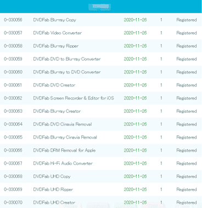Viewport: 202px width, 208px height.
Task: Select the ID 0-330061 cell
Action: tap(13, 85)
